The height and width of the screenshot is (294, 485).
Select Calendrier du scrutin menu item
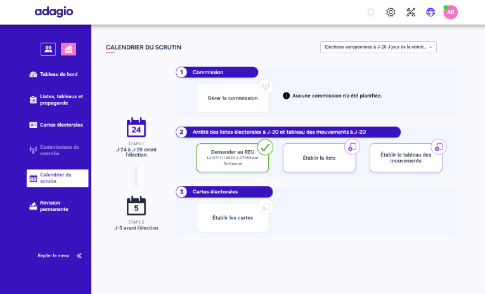pyautogui.click(x=58, y=178)
